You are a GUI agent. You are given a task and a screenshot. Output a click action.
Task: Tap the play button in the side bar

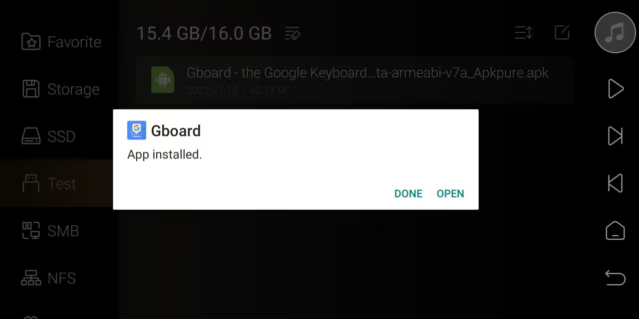tap(616, 89)
